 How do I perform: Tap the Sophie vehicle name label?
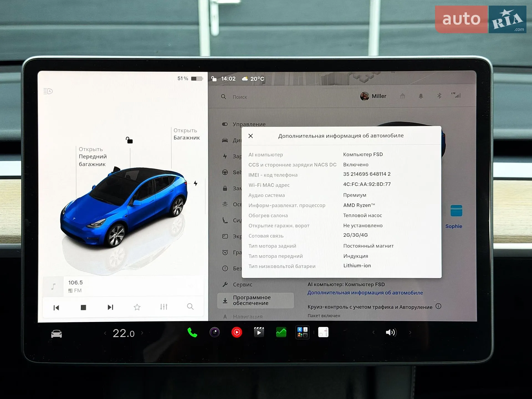point(454,226)
